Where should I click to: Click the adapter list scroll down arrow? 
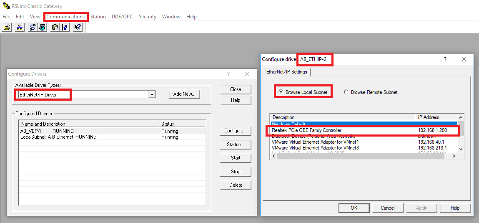[461, 149]
